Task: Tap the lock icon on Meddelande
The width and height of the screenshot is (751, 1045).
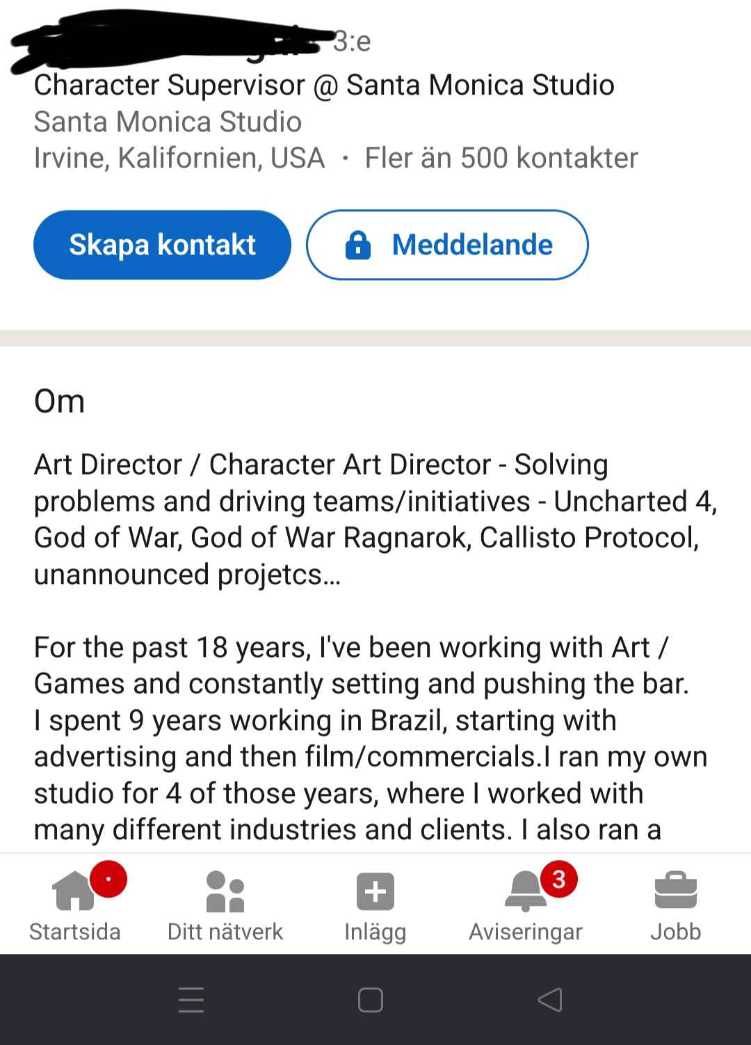Action: click(358, 245)
